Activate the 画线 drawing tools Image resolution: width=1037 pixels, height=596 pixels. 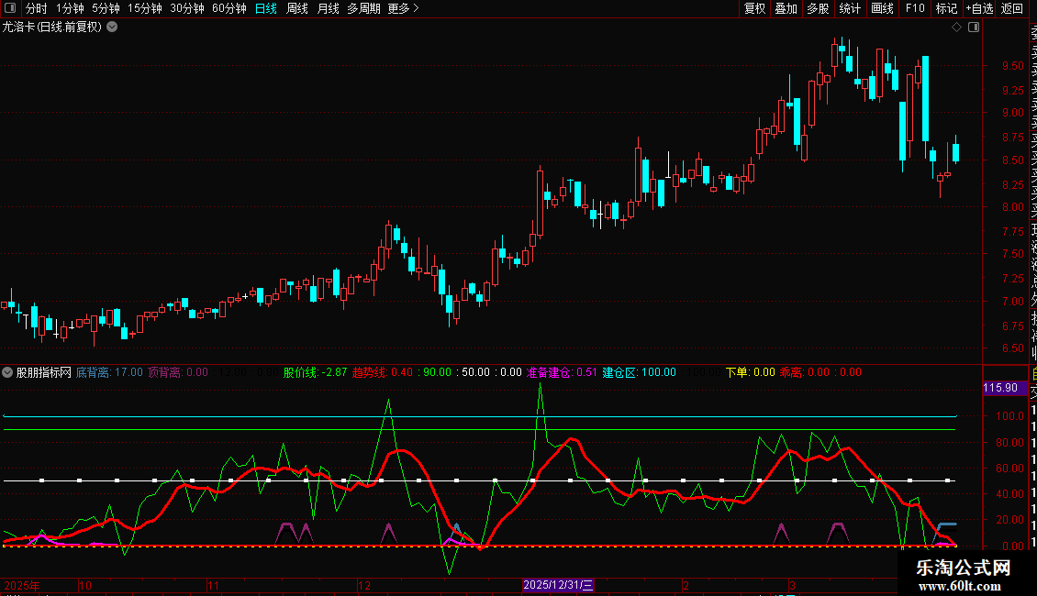tap(882, 8)
